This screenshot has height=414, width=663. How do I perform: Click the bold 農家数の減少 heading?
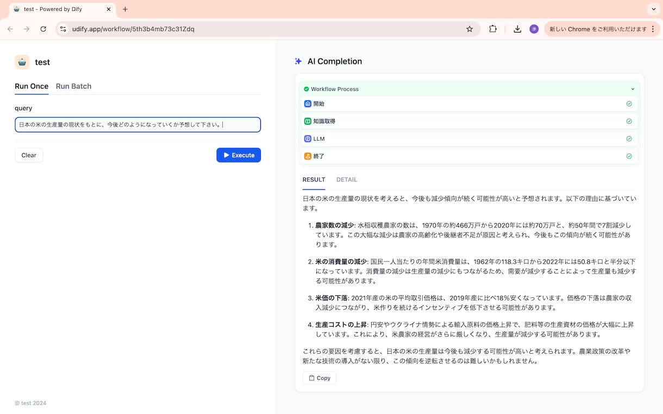(335, 225)
